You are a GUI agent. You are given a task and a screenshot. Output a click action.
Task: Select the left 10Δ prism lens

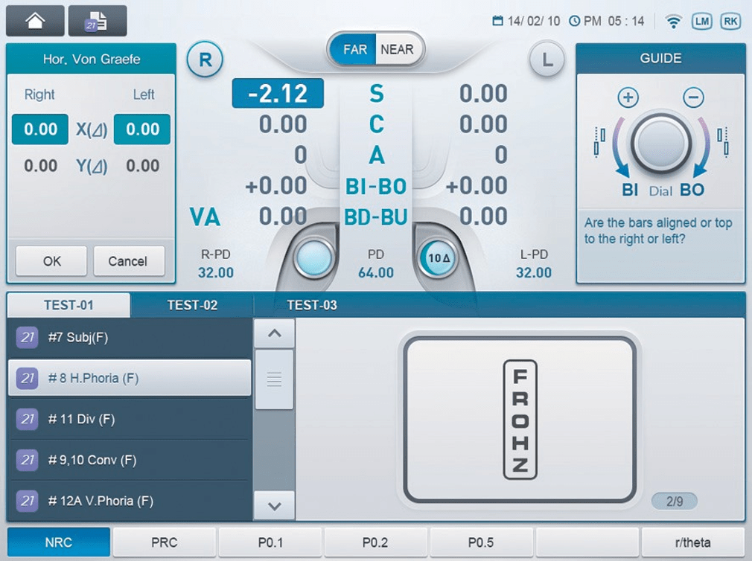pos(437,258)
